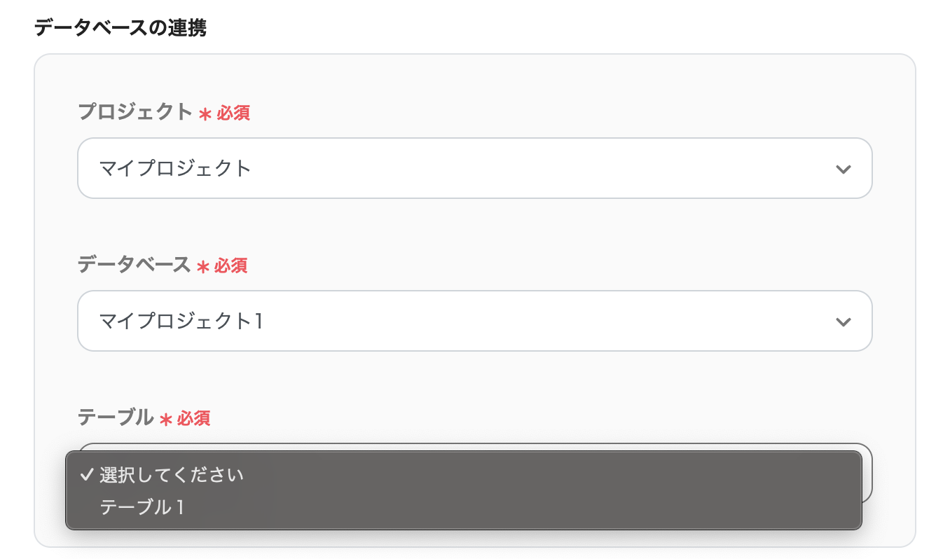Image resolution: width=950 pixels, height=559 pixels.
Task: Click the chevron arrow in プロジェクト field
Action: (843, 170)
